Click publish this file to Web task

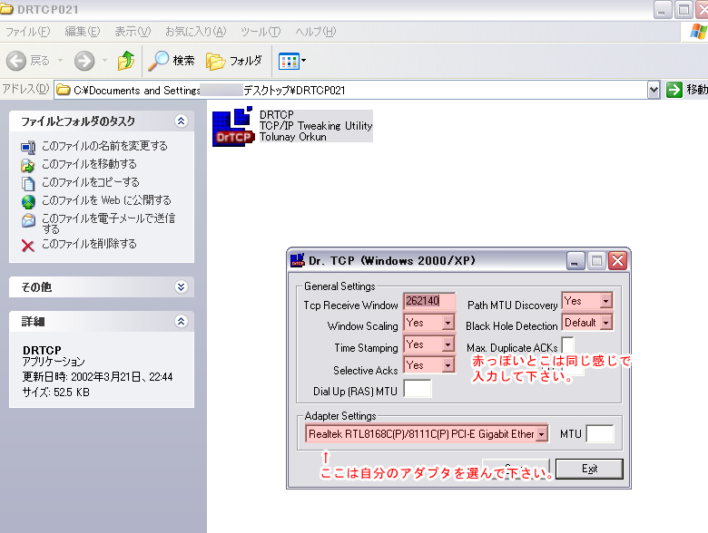(106, 200)
